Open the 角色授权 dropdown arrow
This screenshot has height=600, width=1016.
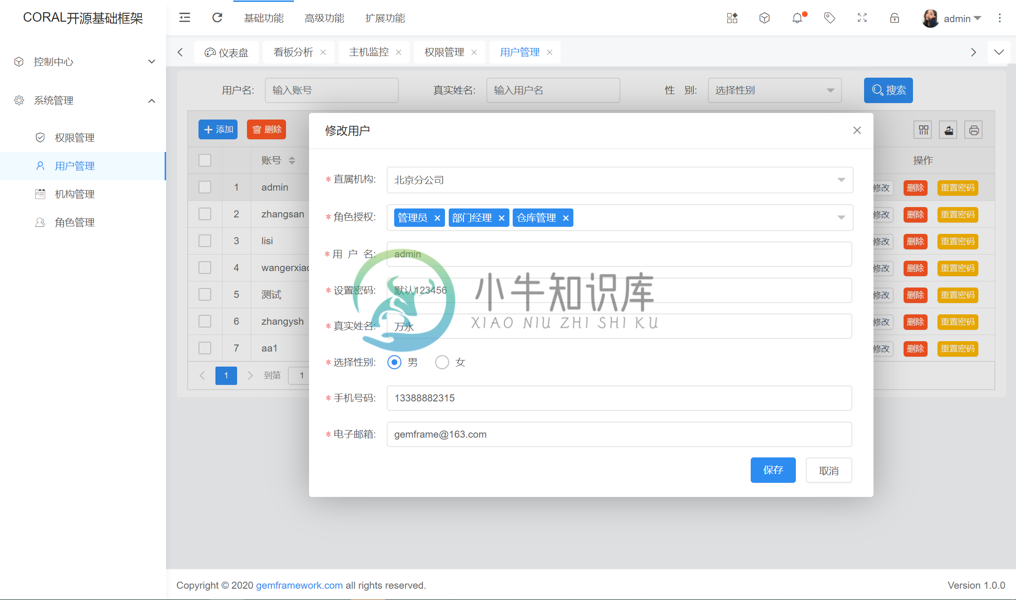tap(841, 217)
